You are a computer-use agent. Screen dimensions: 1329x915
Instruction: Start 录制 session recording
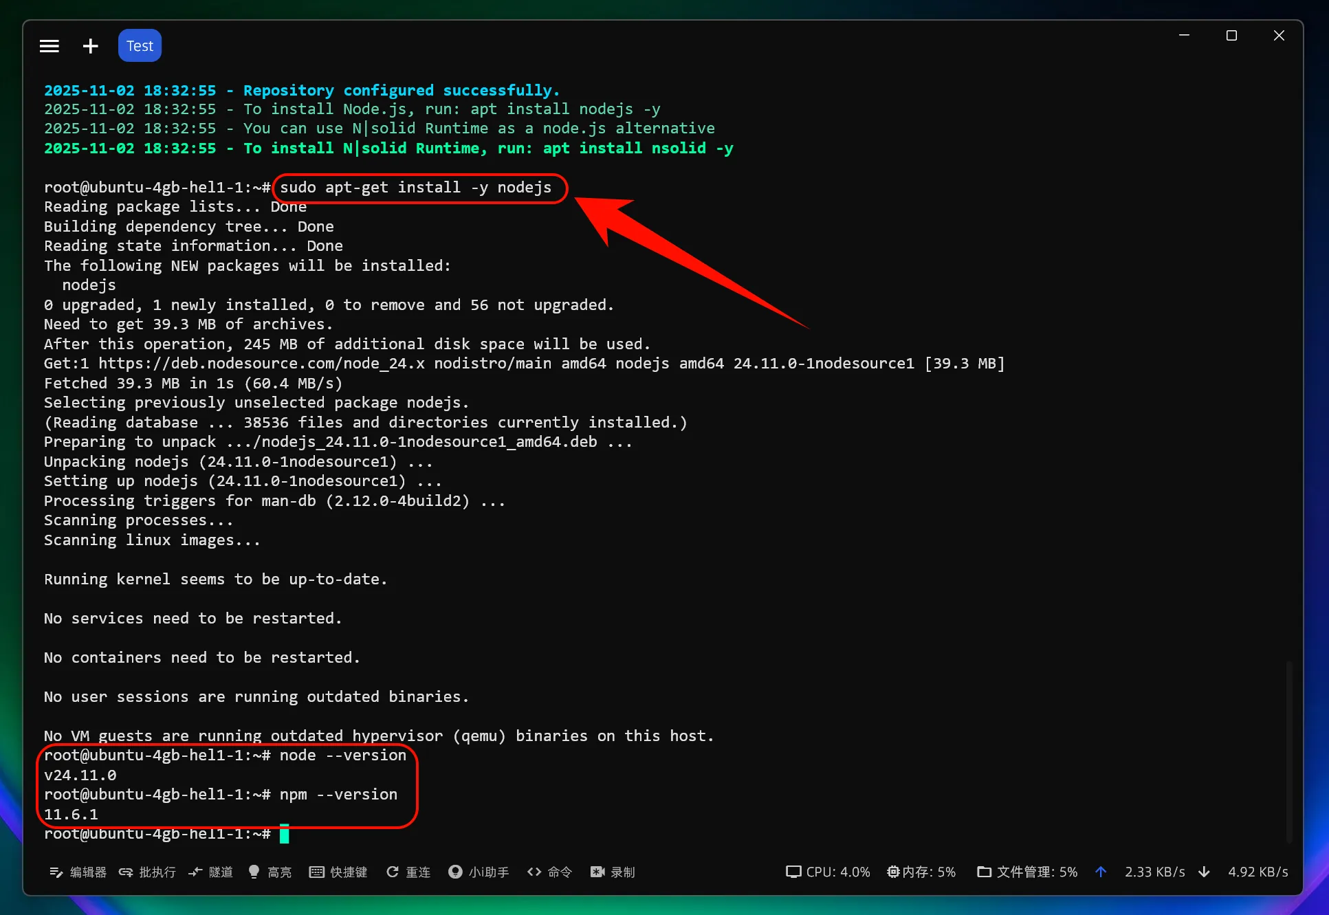[613, 872]
